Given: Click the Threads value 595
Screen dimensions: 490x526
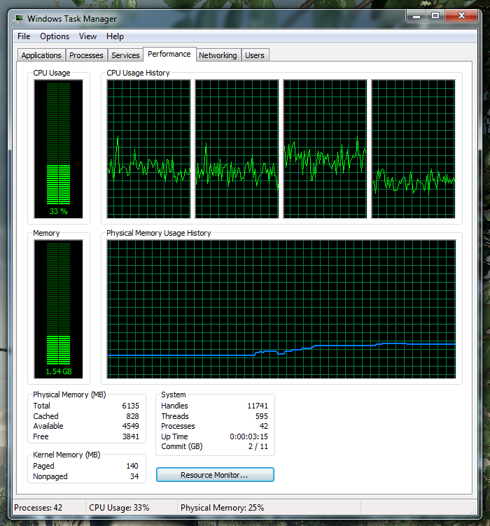Looking at the screenshot, I should 261,416.
